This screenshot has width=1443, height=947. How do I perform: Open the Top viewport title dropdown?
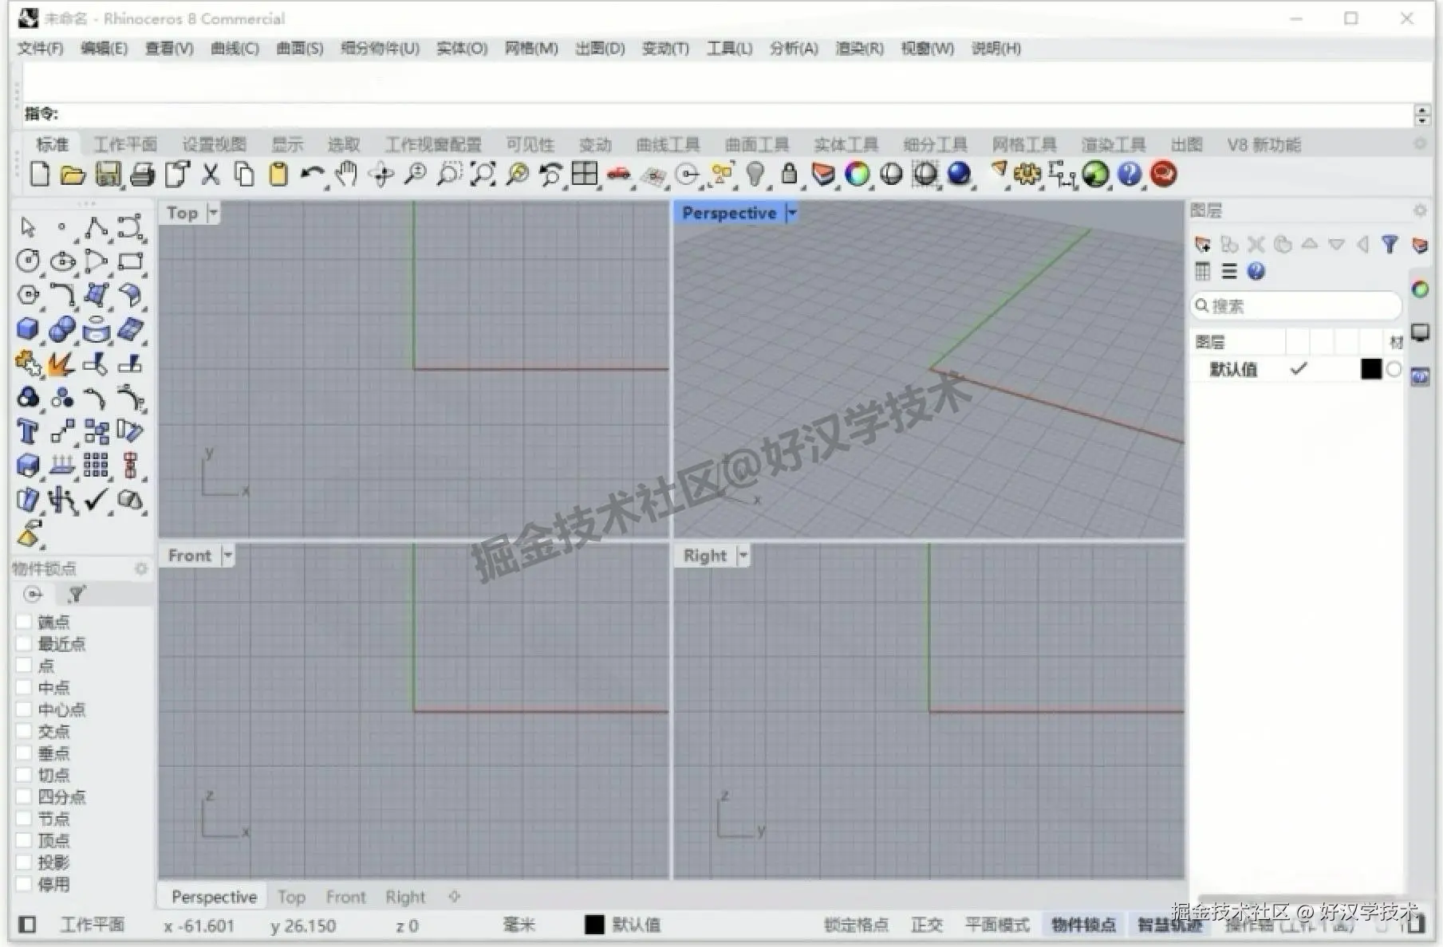tap(212, 212)
